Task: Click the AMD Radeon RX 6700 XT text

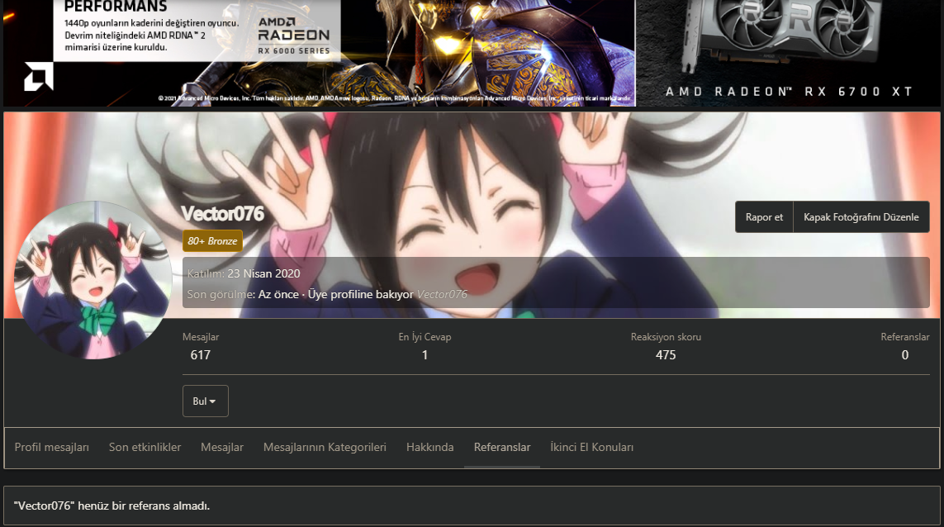Action: tap(790, 92)
